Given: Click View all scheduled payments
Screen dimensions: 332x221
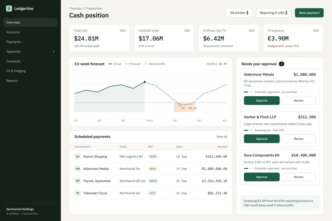Looking at the screenshot, I should [x=222, y=137].
